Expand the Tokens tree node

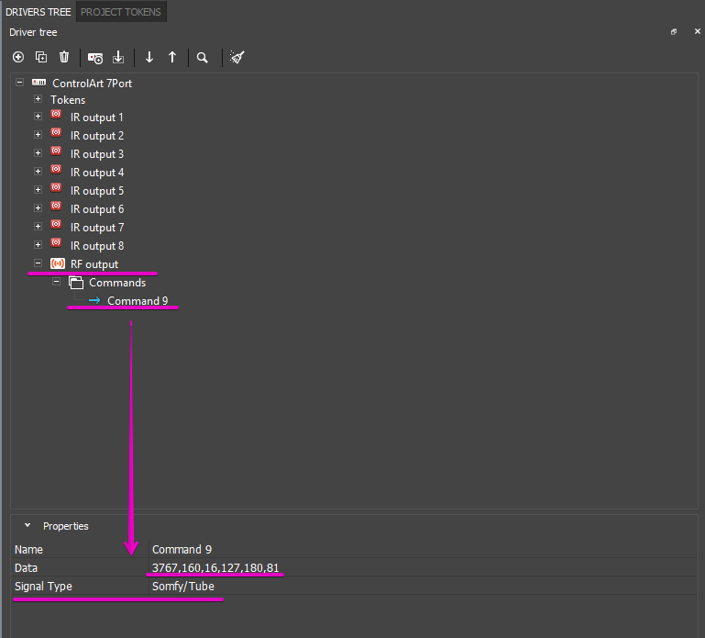pos(38,99)
